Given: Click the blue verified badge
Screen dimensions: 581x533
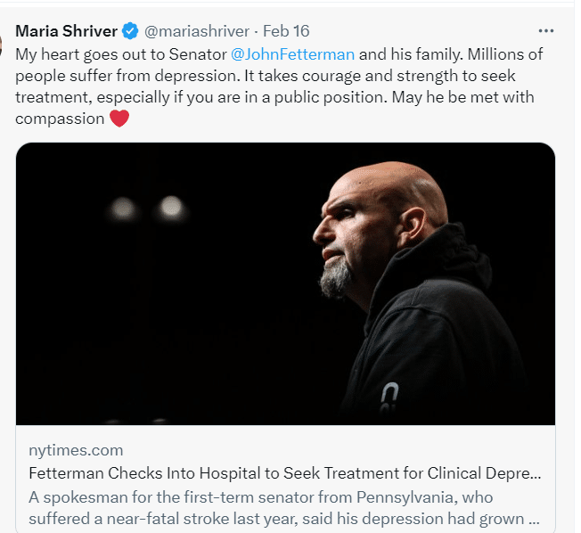Looking at the screenshot, I should (x=130, y=31).
